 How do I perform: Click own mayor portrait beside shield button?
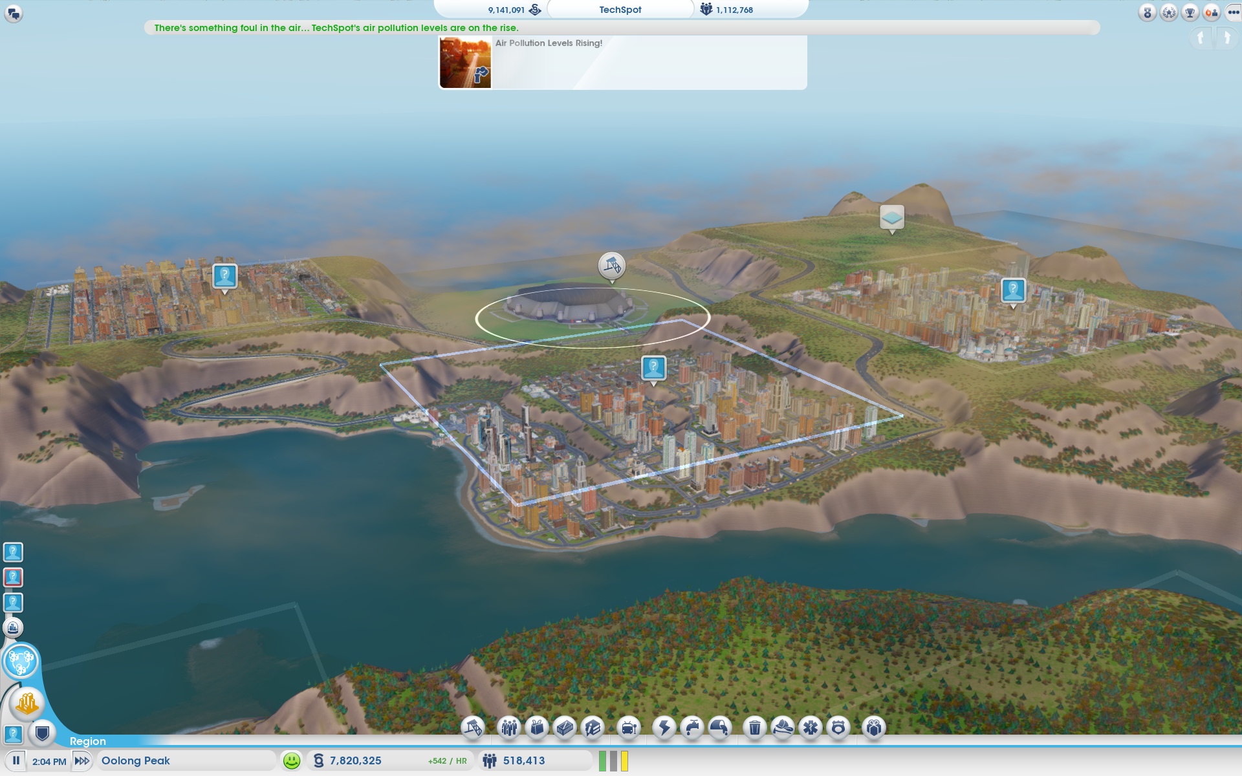tap(13, 734)
